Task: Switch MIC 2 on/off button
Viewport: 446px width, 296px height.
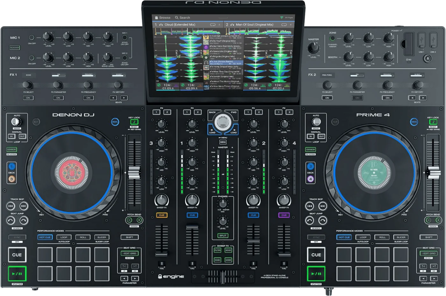Action: (x=32, y=58)
